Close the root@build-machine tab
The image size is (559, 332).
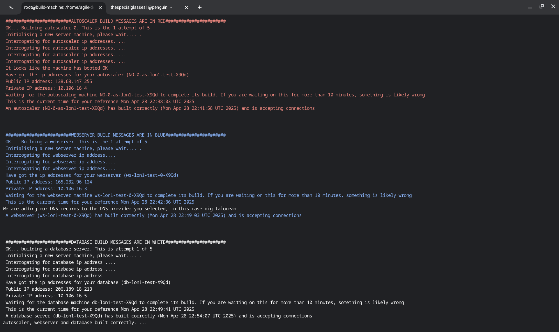100,8
